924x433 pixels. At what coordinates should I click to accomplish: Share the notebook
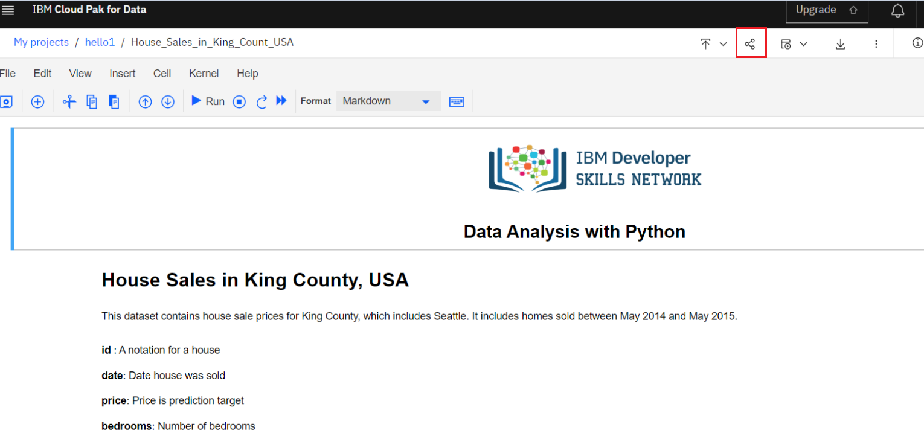751,43
